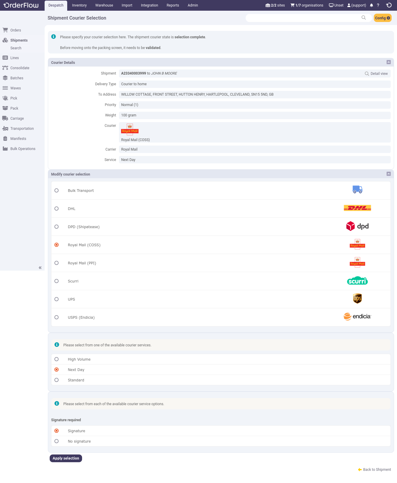397x483 pixels.
Task: Choose the UPS courier option
Action: tap(57, 299)
